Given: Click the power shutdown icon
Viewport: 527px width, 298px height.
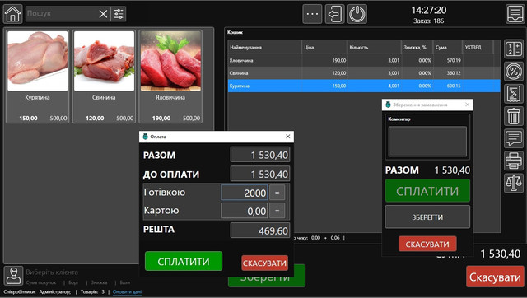Looking at the screenshot, I should tap(357, 14).
